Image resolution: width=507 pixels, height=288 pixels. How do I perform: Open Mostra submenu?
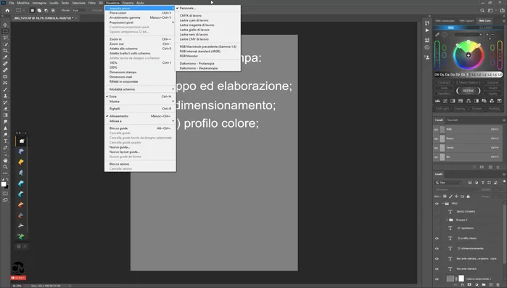pos(140,101)
